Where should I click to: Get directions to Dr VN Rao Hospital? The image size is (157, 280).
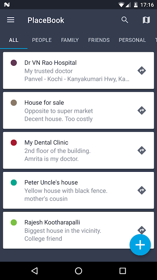142,71
